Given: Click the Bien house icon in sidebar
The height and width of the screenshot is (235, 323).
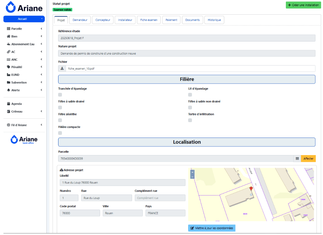Looking at the screenshot, I should 9,36.
